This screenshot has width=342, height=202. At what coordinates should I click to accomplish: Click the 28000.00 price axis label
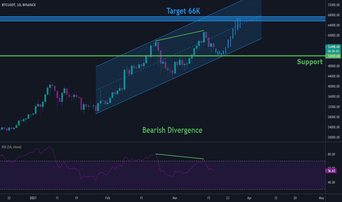[334, 117]
